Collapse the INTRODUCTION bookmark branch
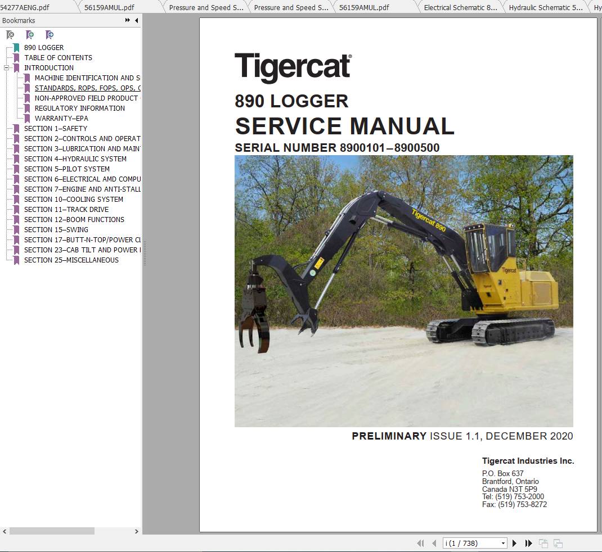Image resolution: width=602 pixels, height=552 pixels. coord(6,67)
